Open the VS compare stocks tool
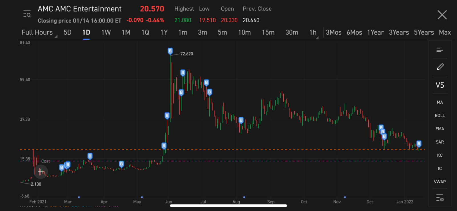 (440, 85)
